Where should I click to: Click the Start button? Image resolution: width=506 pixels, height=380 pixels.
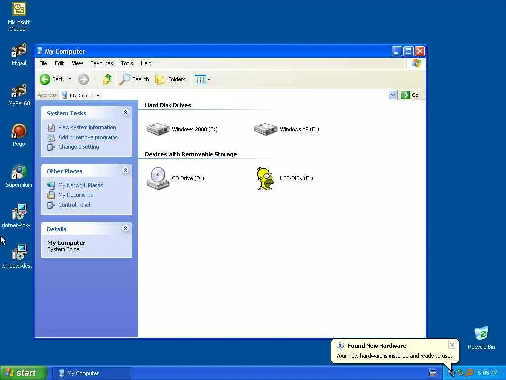[x=24, y=373]
